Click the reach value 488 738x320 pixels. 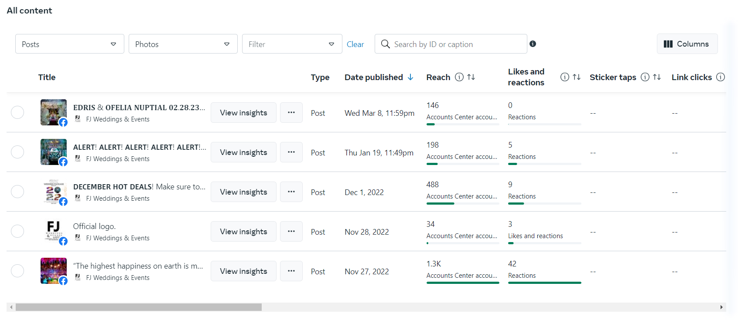click(433, 185)
